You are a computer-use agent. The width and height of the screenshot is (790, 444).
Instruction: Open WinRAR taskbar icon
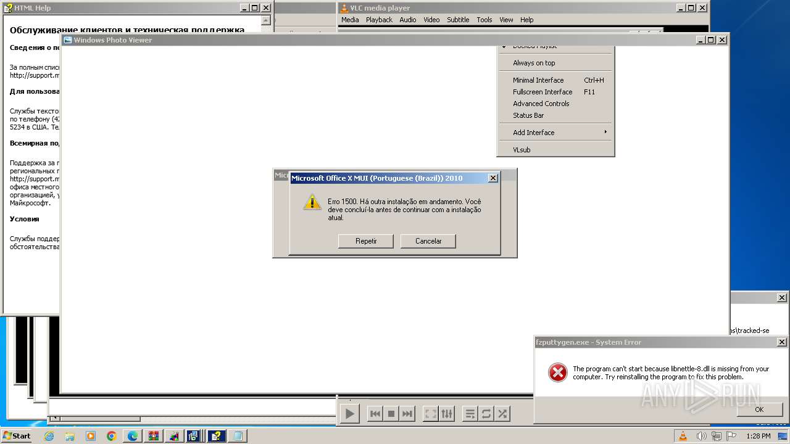pos(154,436)
